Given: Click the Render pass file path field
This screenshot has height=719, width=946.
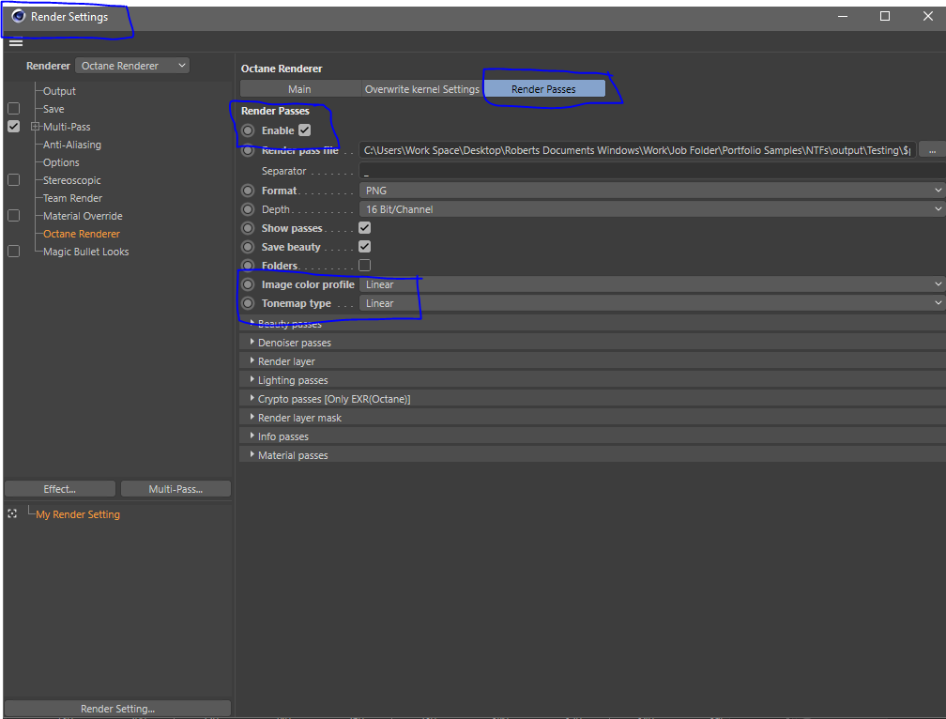Looking at the screenshot, I should point(638,150).
